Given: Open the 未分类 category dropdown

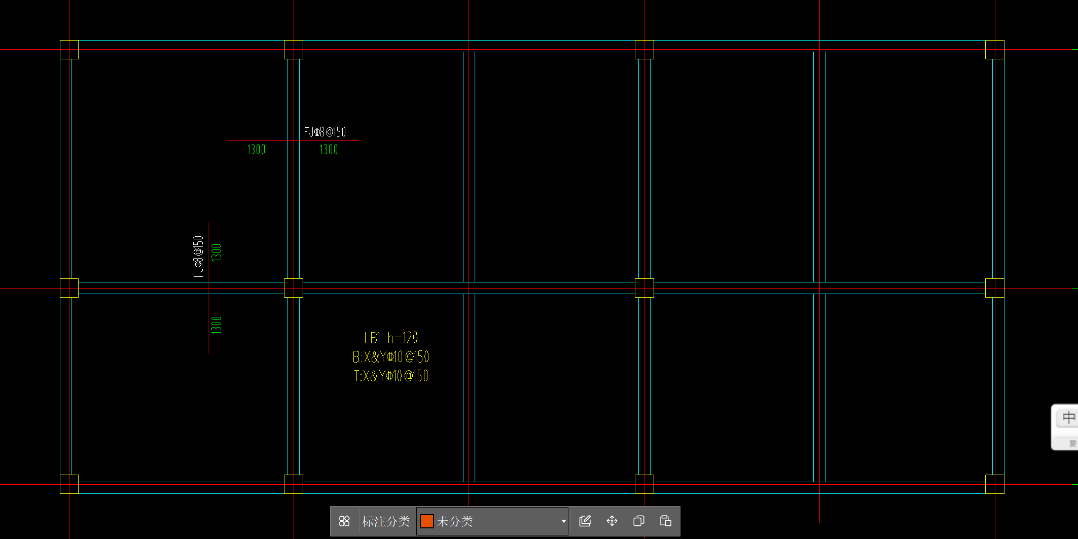Looking at the screenshot, I should [492, 521].
